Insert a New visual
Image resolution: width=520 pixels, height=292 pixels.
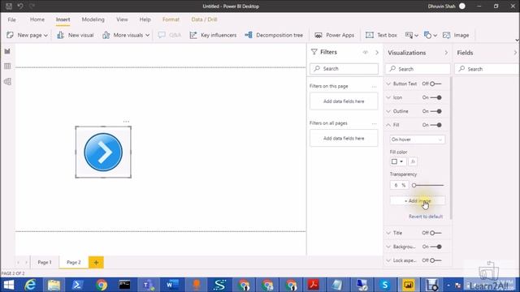pos(76,35)
